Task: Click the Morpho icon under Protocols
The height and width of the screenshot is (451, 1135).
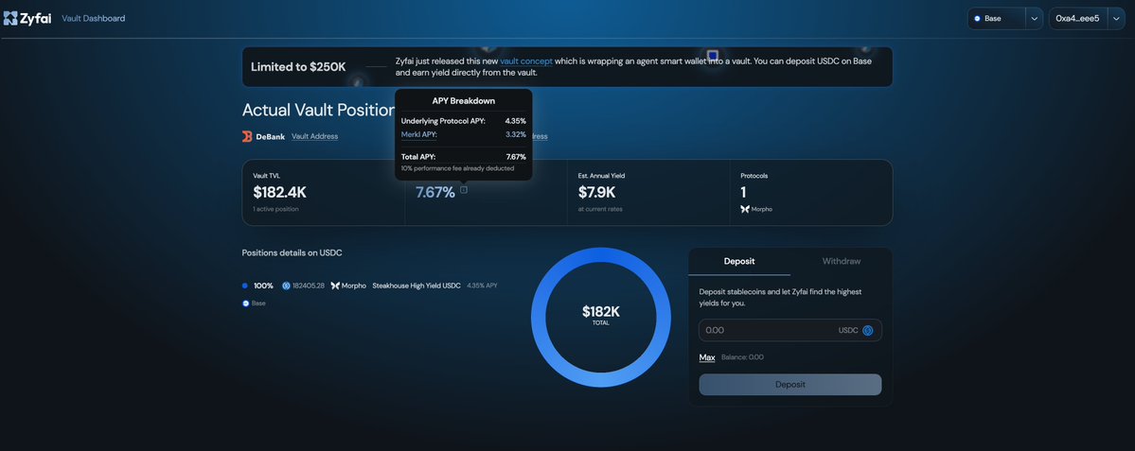Action: click(x=745, y=209)
